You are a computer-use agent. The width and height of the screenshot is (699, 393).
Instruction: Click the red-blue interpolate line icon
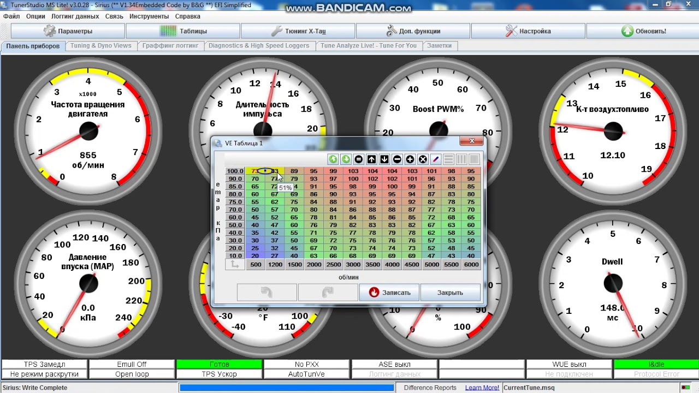pyautogui.click(x=436, y=159)
